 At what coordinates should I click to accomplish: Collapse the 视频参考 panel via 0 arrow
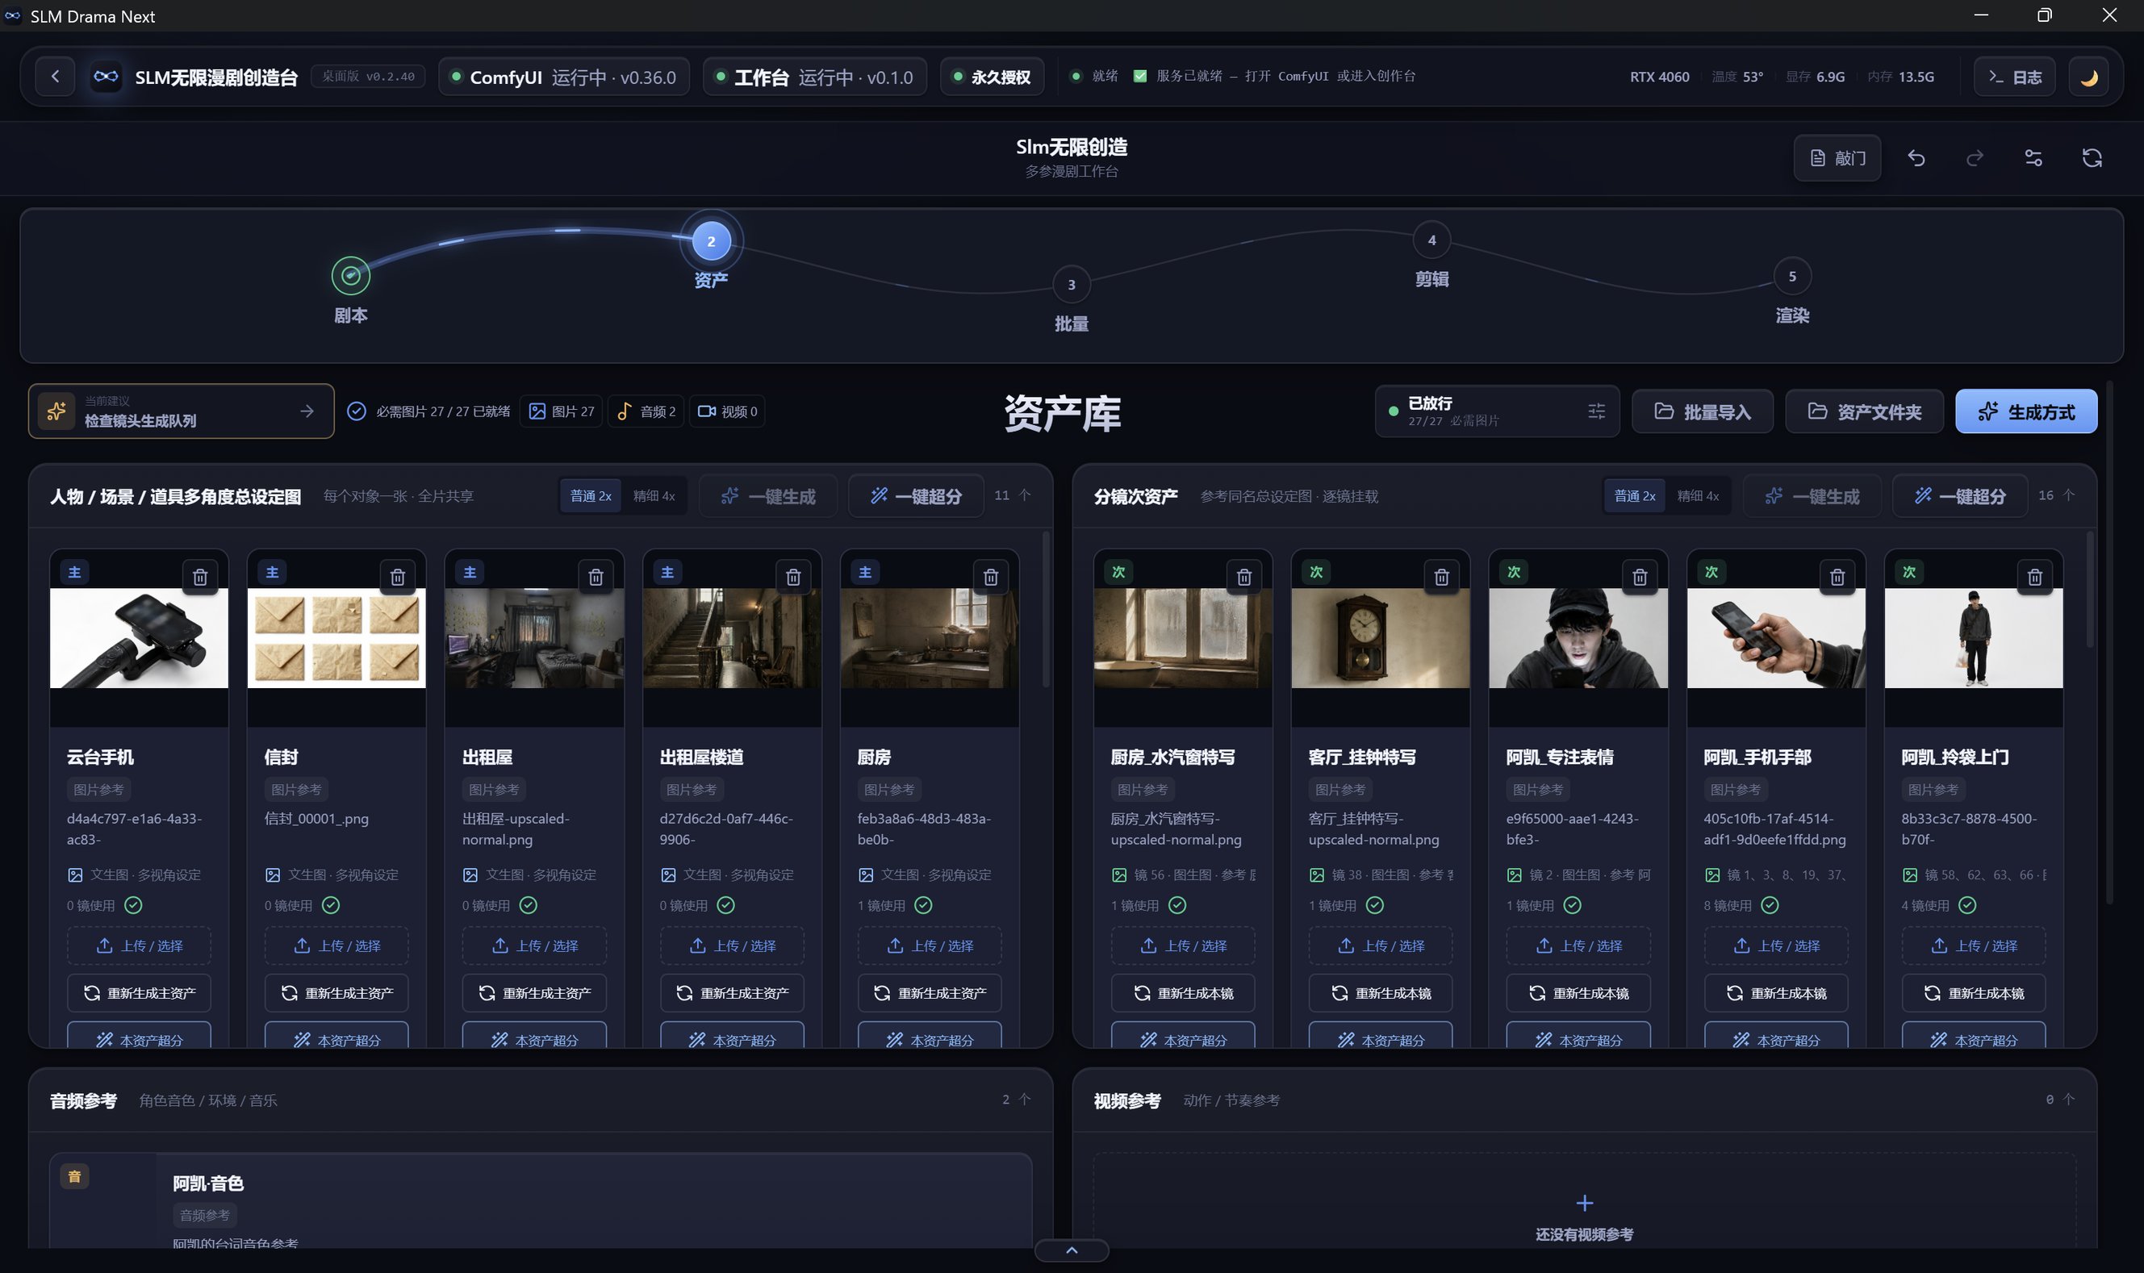(x=2068, y=1099)
